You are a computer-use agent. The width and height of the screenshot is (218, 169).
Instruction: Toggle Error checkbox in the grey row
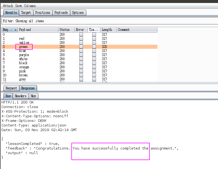tap(81, 79)
